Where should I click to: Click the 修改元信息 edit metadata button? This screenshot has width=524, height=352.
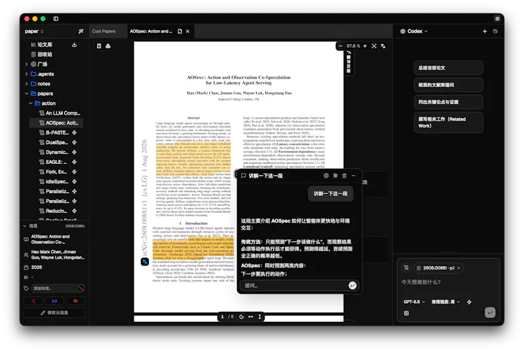54,313
